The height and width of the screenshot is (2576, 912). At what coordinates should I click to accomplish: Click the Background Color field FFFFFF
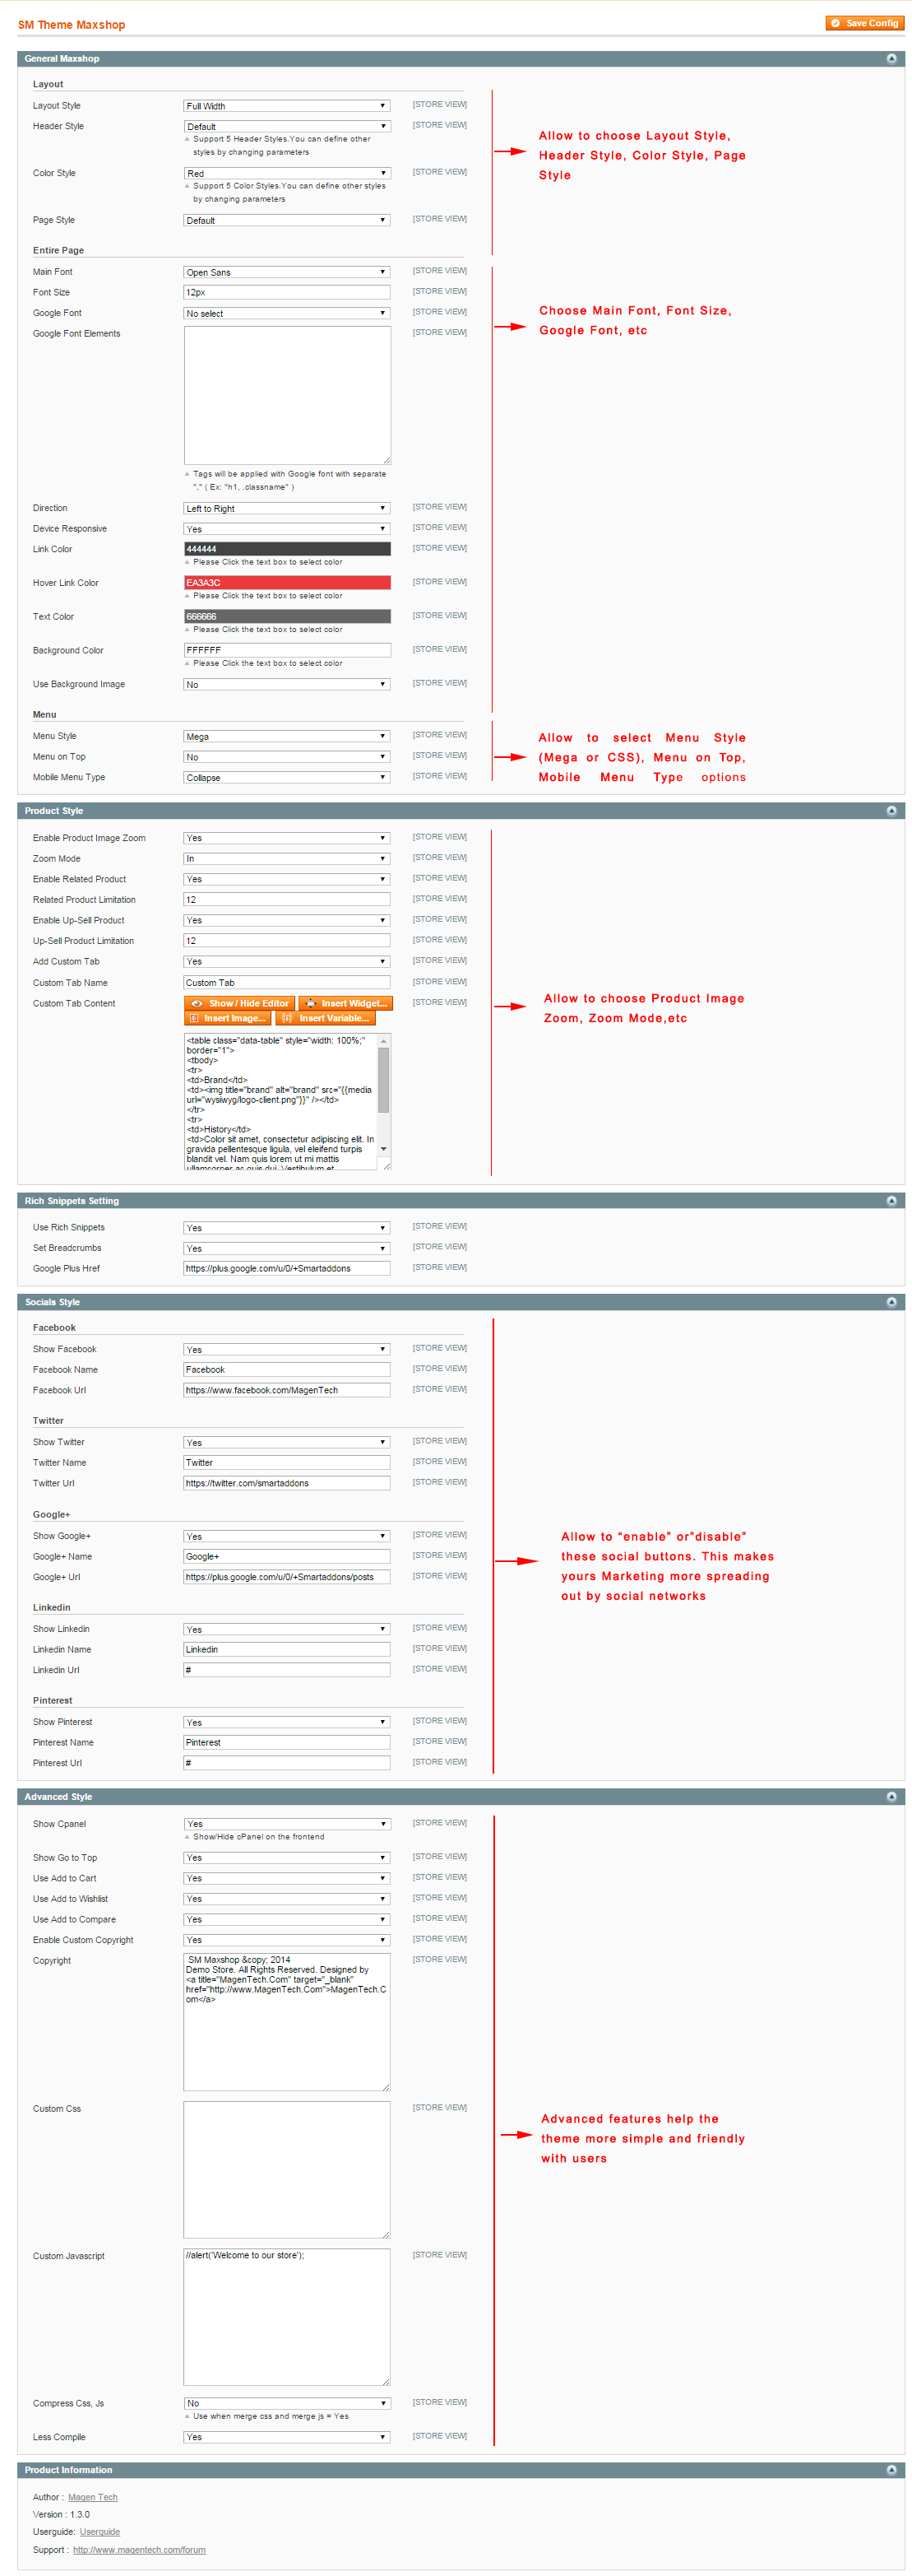(x=287, y=651)
